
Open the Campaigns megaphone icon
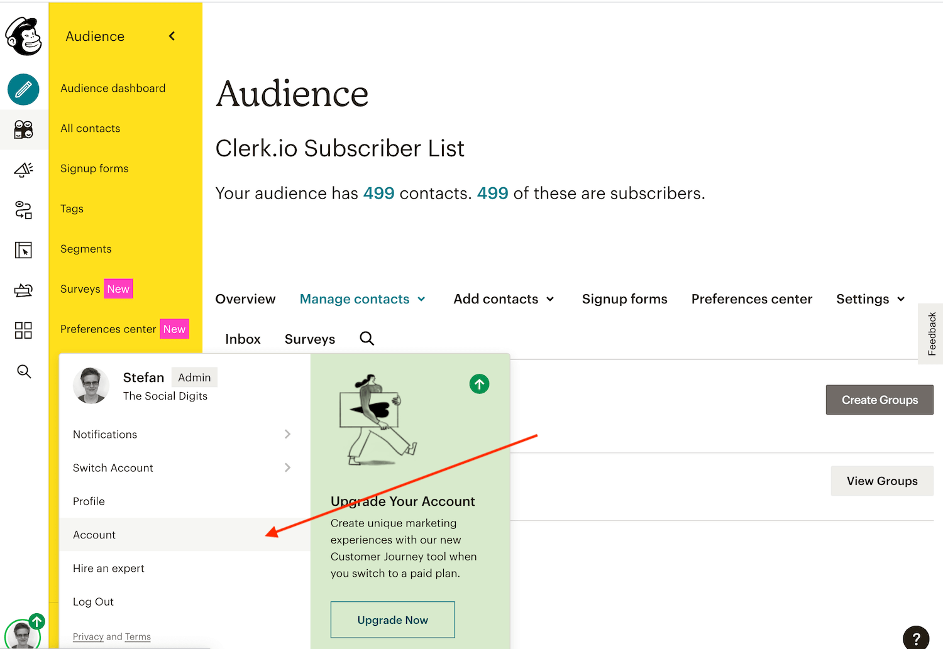23,170
